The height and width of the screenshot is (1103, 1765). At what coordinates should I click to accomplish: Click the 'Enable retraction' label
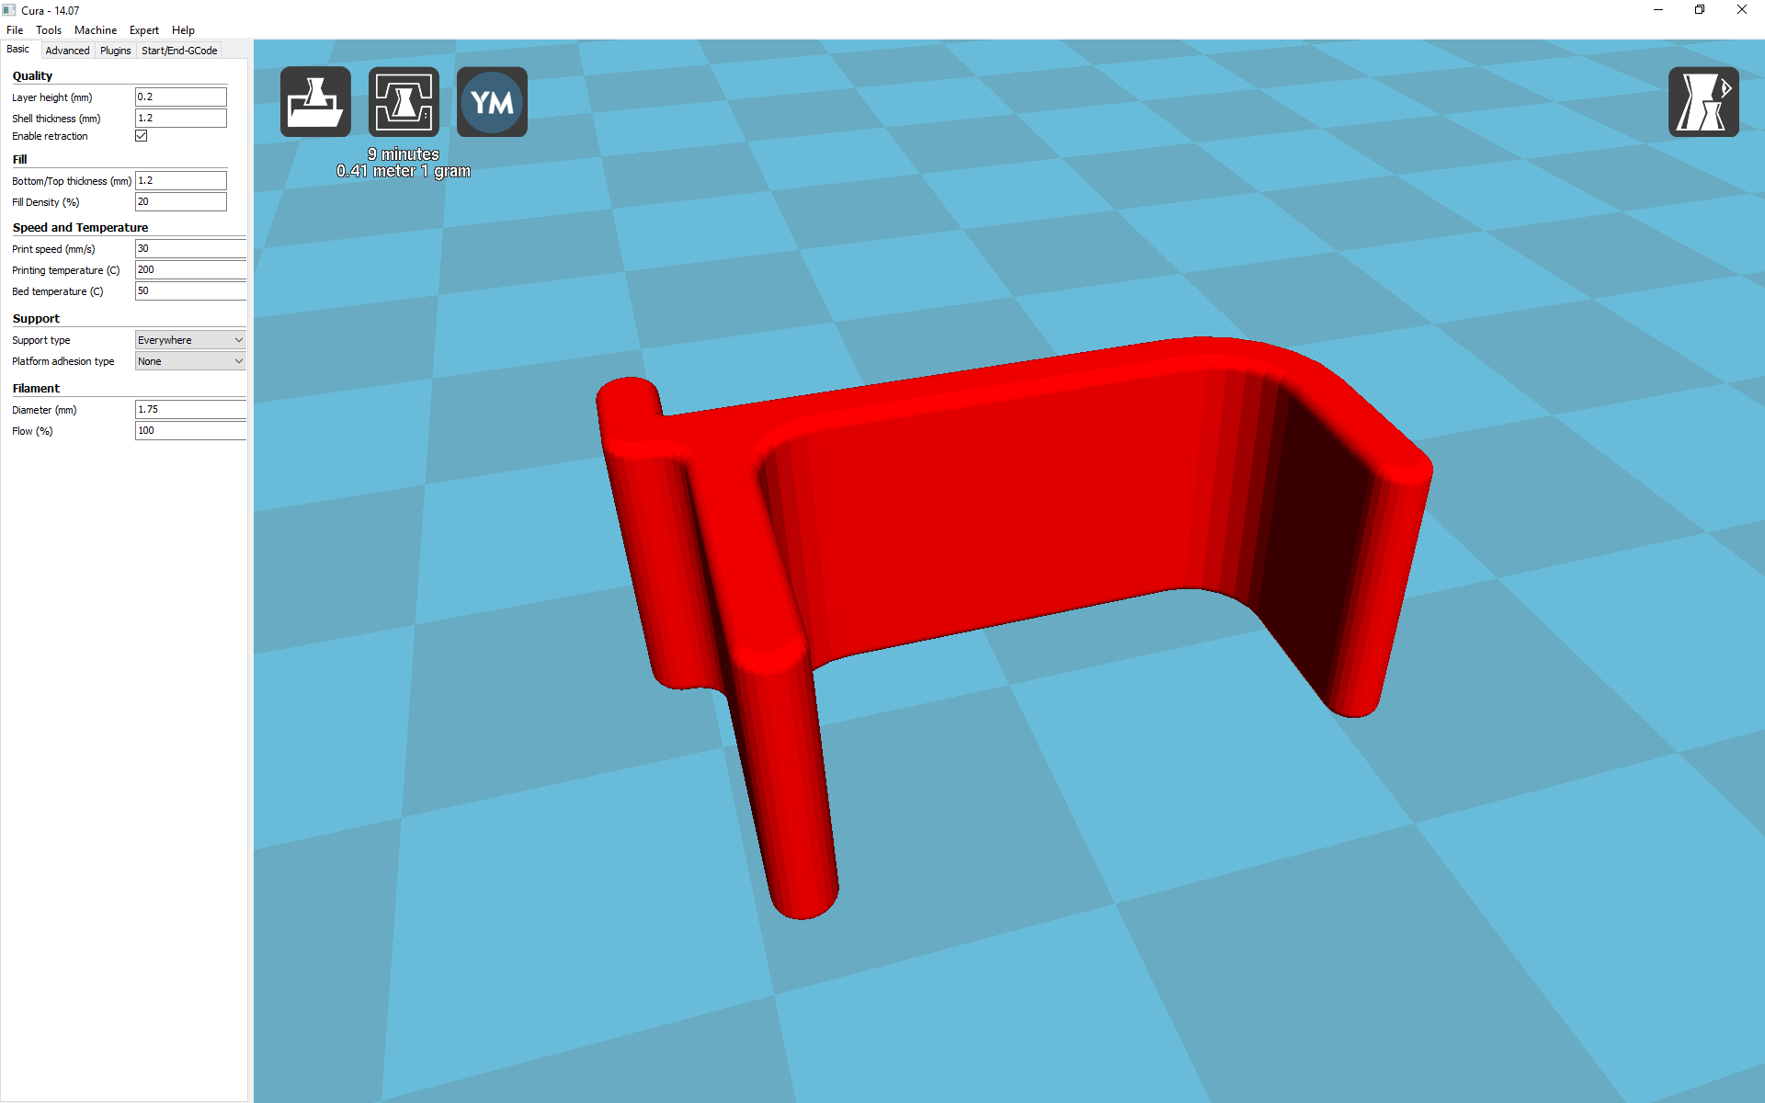[x=50, y=136]
